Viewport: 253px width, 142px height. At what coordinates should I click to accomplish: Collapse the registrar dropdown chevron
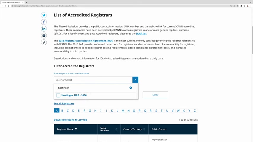point(135,80)
